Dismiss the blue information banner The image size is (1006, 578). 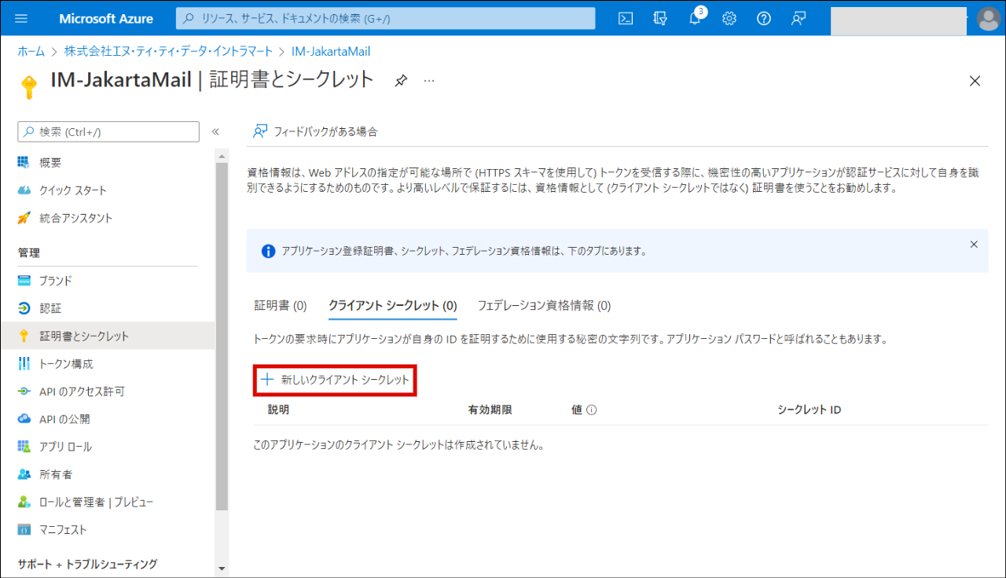tap(974, 245)
